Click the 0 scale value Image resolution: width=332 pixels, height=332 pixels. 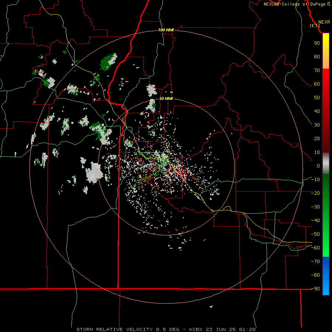pos(318,166)
